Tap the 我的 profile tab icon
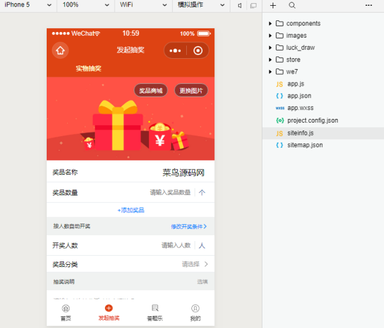 pyautogui.click(x=195, y=308)
